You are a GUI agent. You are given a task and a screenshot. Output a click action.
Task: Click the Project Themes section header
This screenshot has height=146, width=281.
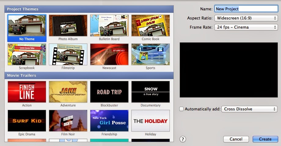click(89, 9)
